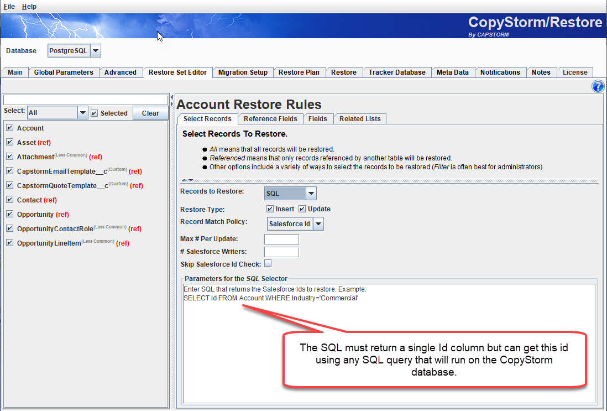The height and width of the screenshot is (411, 607).
Task: Collapse the instructions pane splitter arrows
Action: point(187,180)
